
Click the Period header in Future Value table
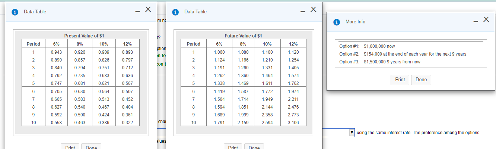[x=194, y=44]
